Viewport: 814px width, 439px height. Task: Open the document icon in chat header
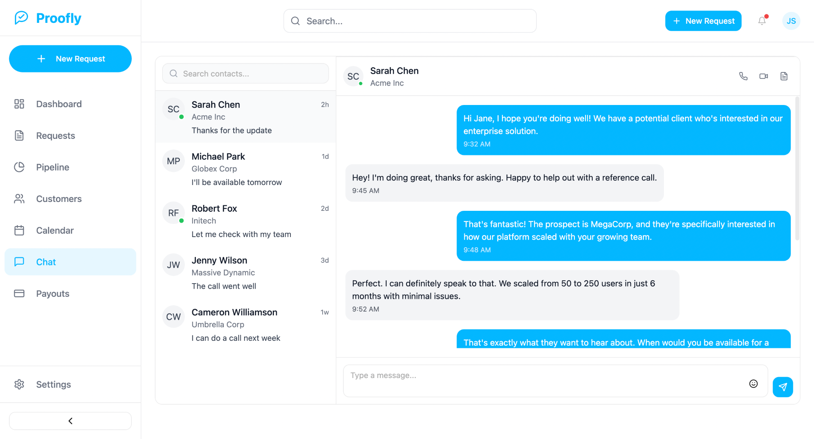coord(784,76)
